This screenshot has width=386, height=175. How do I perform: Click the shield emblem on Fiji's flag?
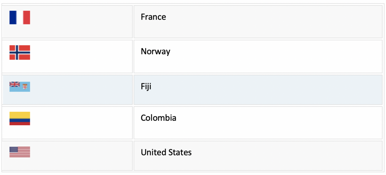point(25,87)
